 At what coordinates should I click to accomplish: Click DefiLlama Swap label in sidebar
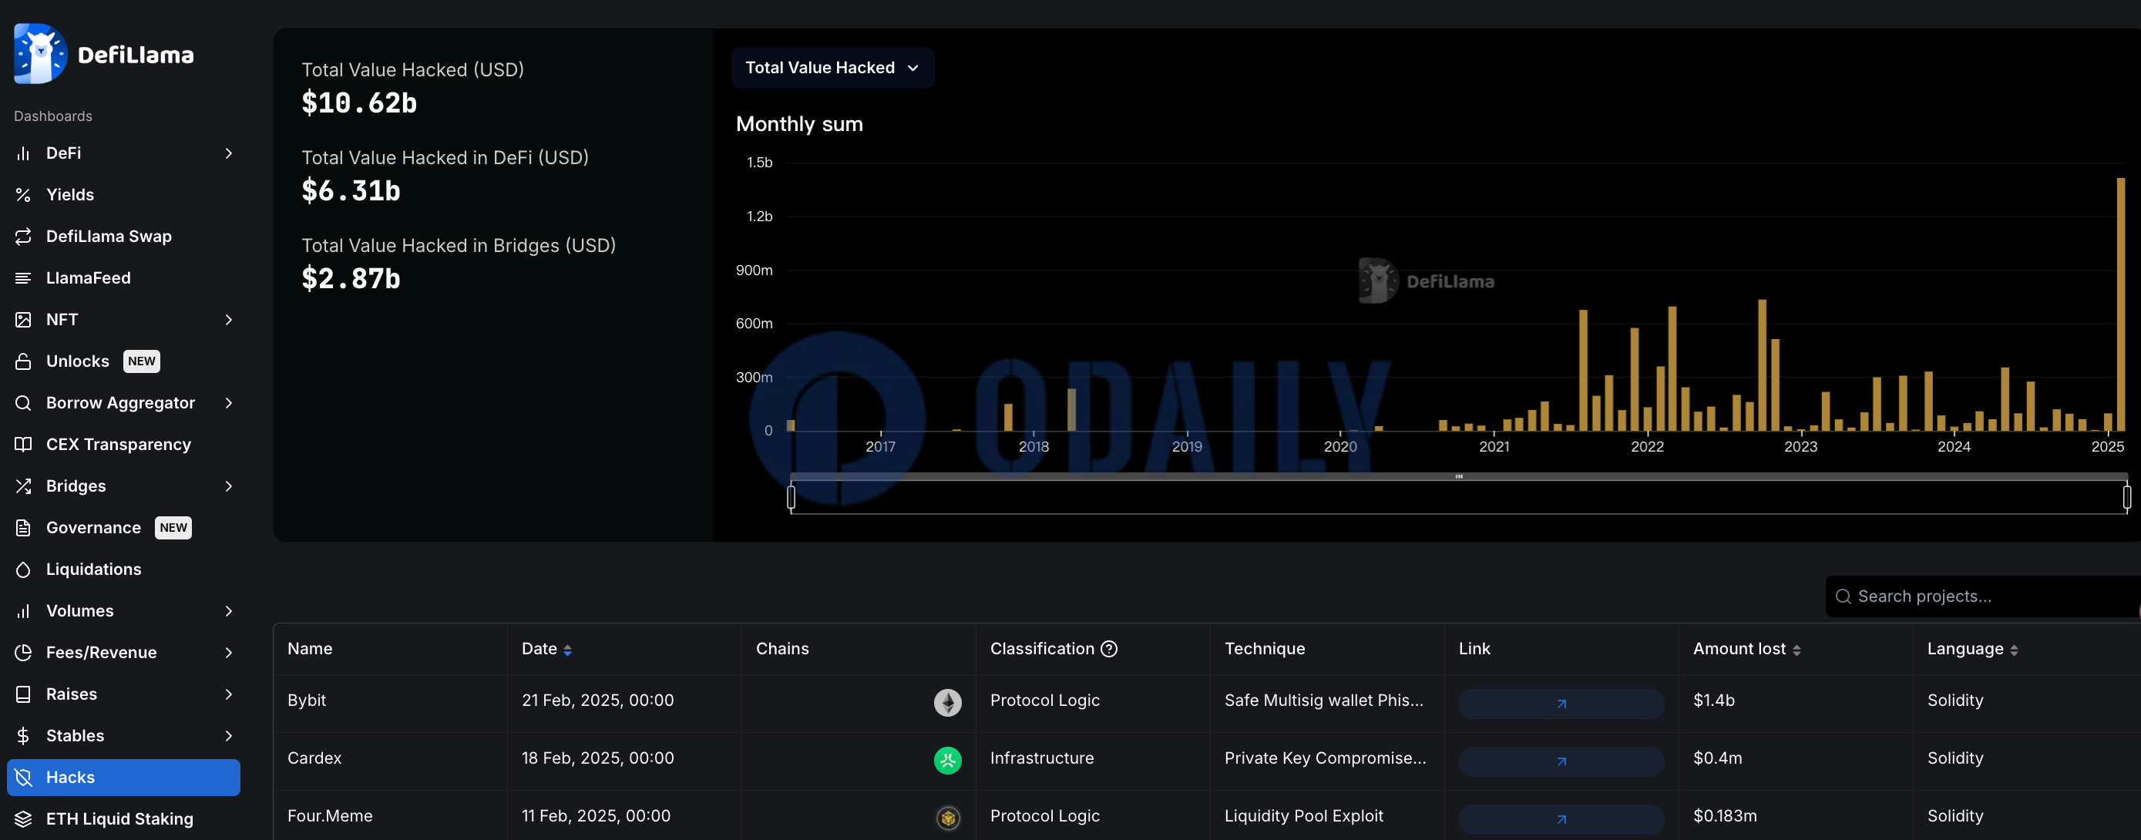(109, 236)
